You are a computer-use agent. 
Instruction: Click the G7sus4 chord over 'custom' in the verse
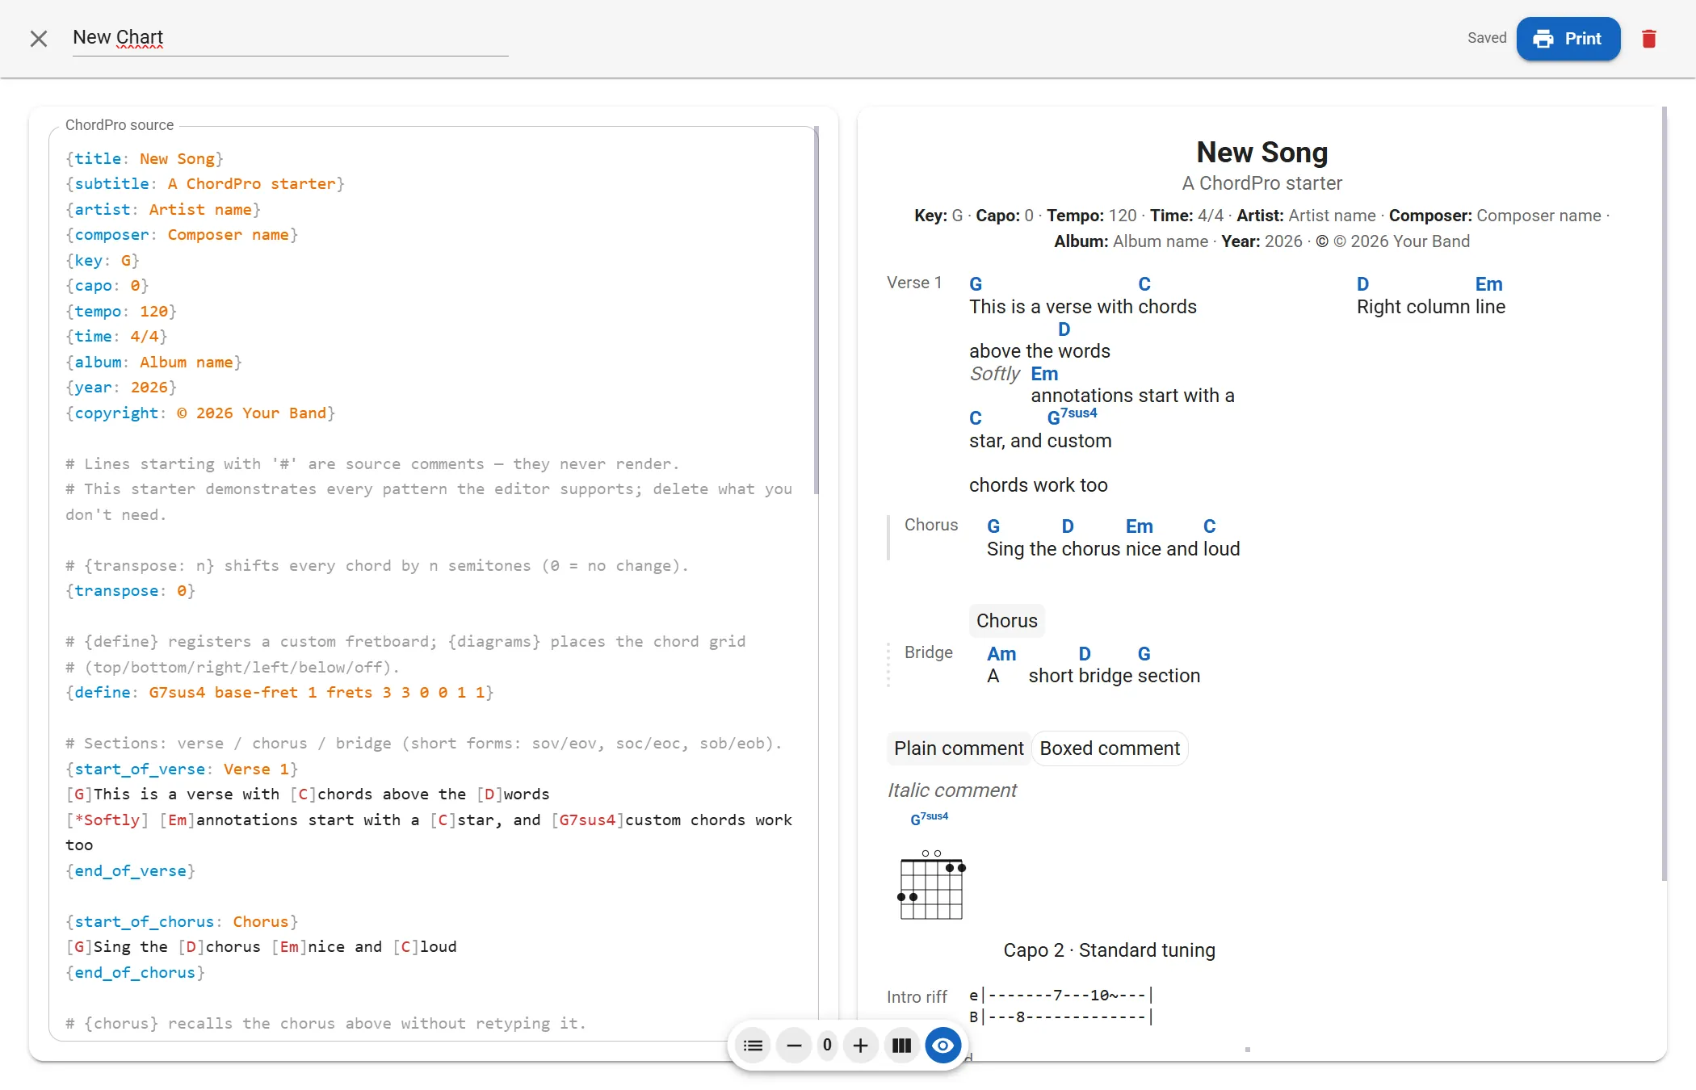pyautogui.click(x=1072, y=417)
